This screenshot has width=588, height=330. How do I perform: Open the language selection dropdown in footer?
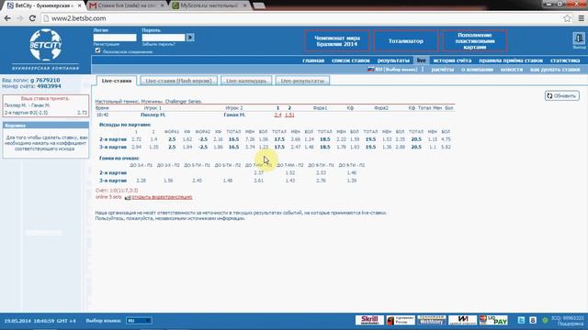[139, 321]
